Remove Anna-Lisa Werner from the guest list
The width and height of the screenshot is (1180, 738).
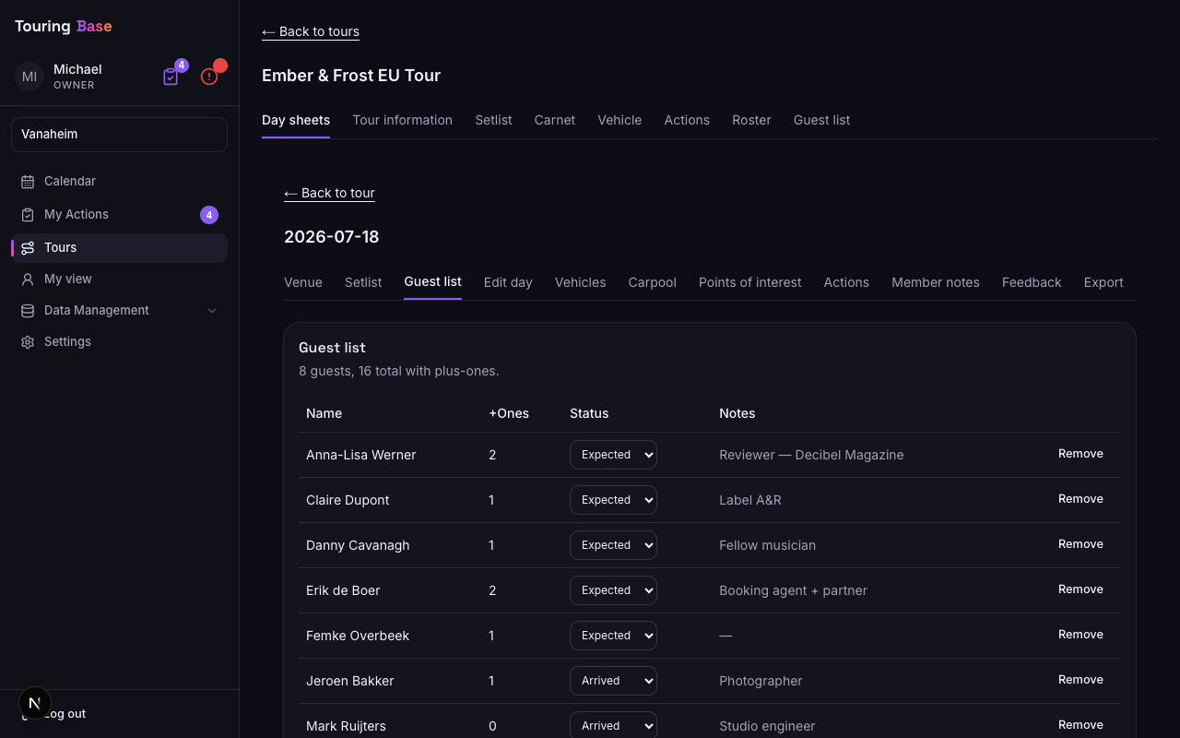click(1080, 454)
